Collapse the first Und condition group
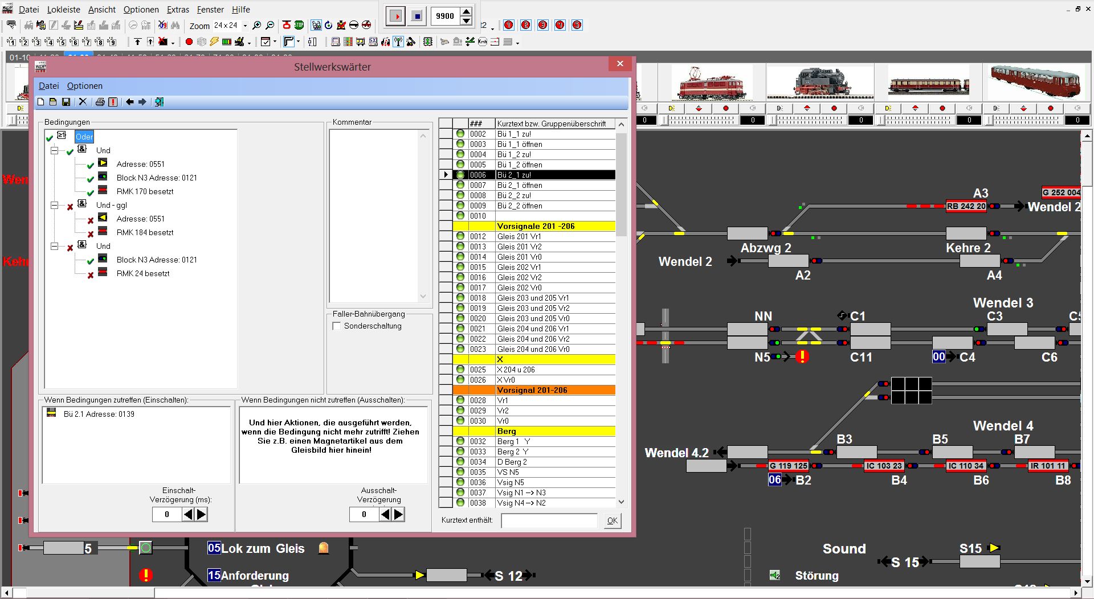The image size is (1094, 599). click(x=55, y=150)
